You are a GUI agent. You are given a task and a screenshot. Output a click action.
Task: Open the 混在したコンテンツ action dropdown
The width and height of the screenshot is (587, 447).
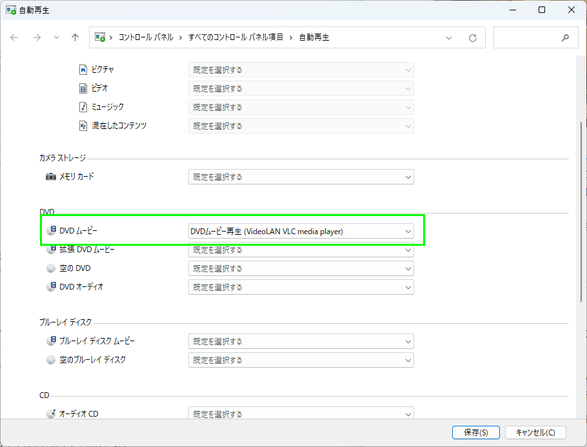301,126
